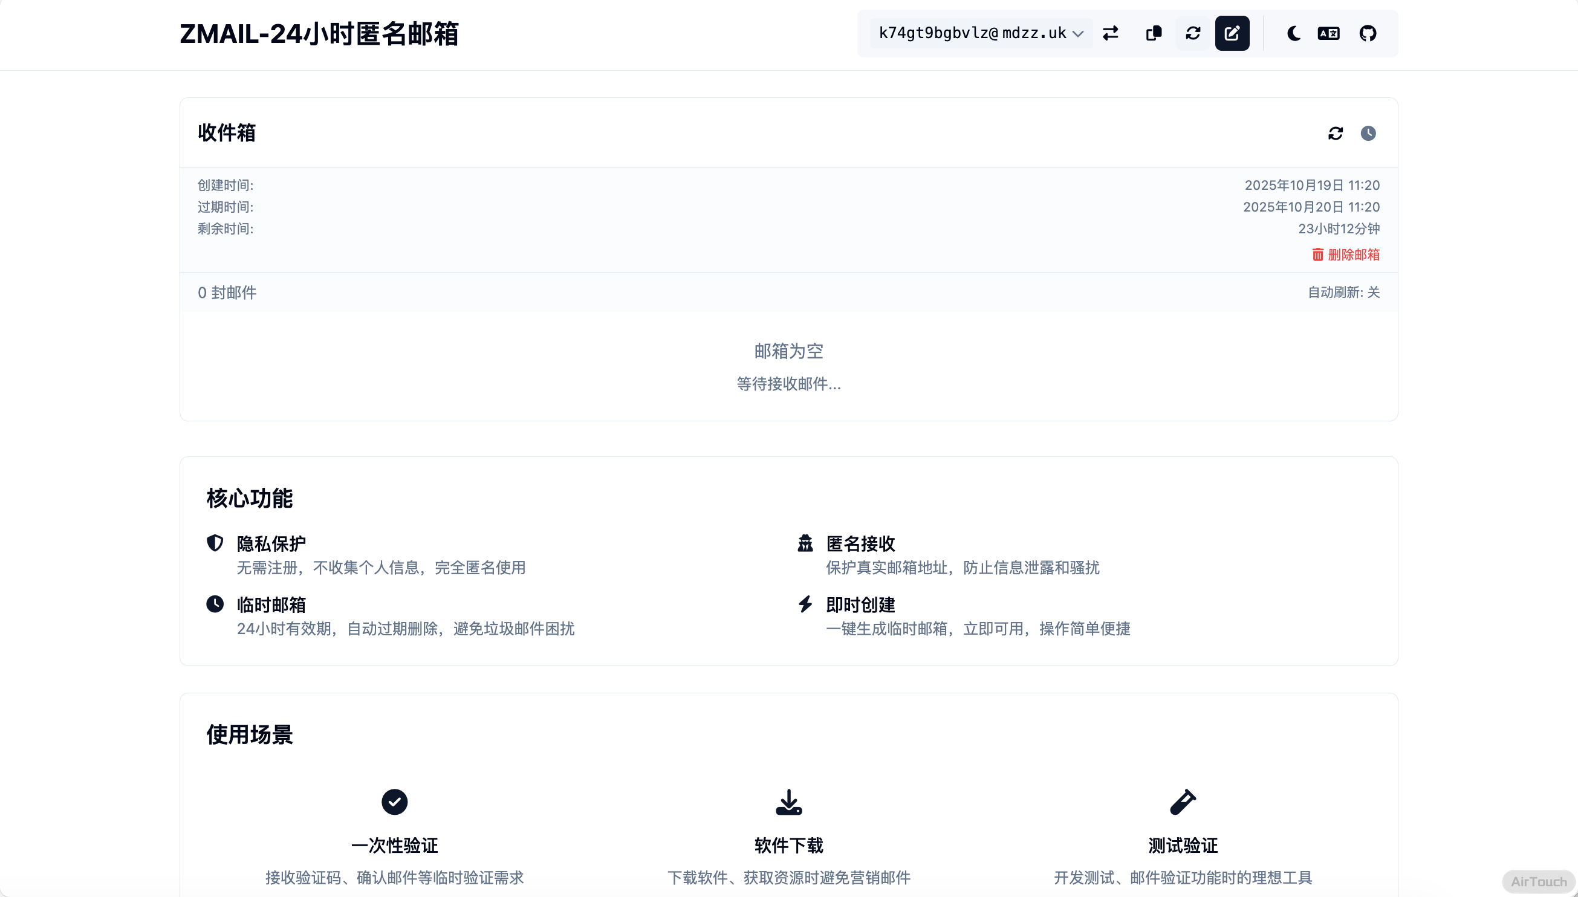Click the swap arrows icon in header
The image size is (1578, 897).
[1110, 33]
